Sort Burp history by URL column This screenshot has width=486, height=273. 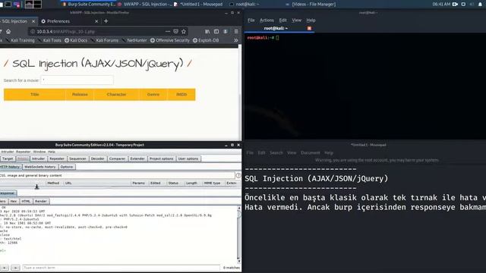coord(97,183)
